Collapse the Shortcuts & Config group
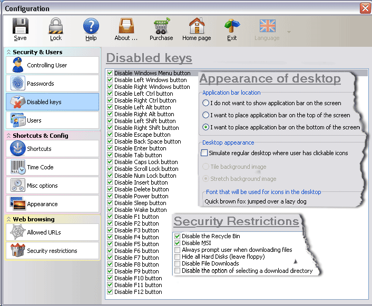This screenshot has width=372, height=306. coord(9,136)
